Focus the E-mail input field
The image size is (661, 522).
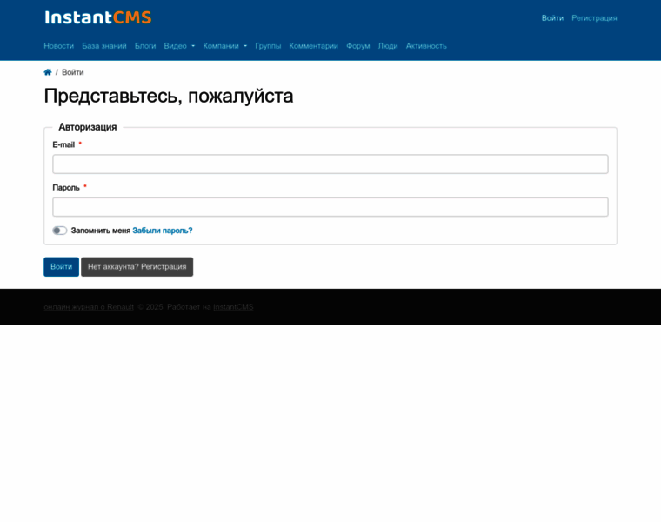330,164
